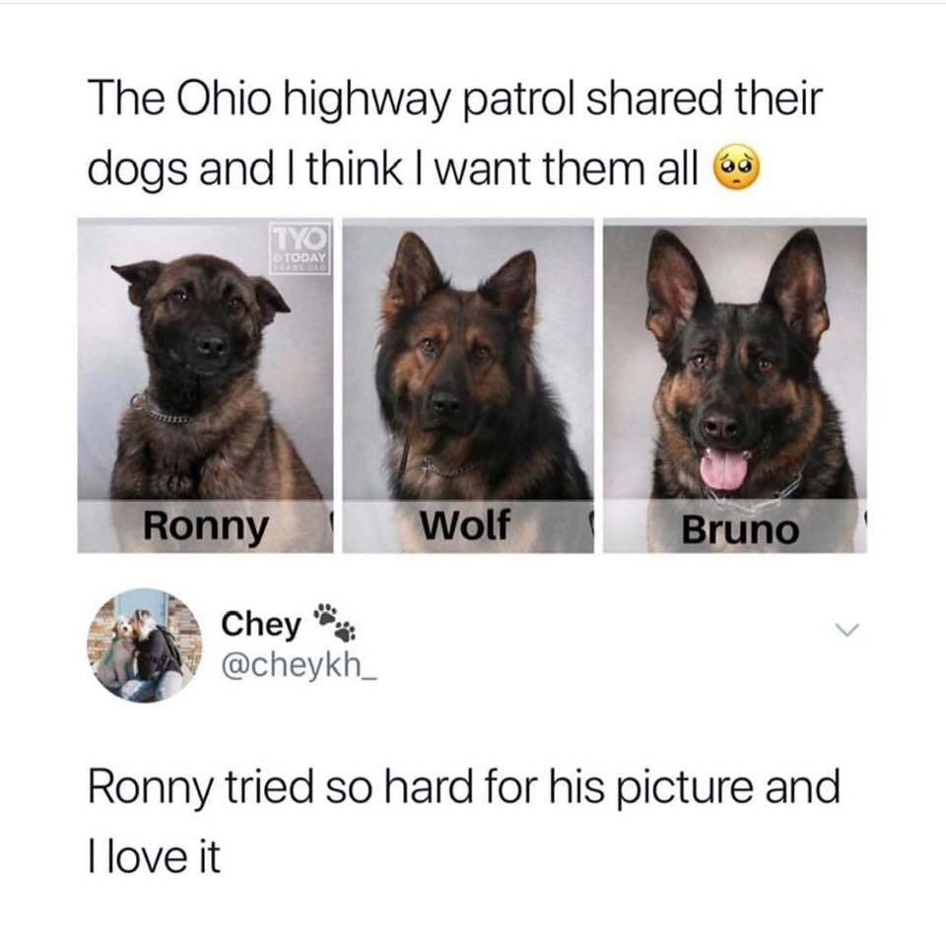Click the "dogs and I think I want them all" text
The width and height of the screenshot is (946, 946).
(394, 170)
